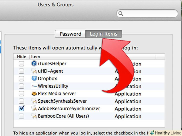The height and width of the screenshot is (136, 182).
Task: Click the Item column header
Action: coord(36,57)
